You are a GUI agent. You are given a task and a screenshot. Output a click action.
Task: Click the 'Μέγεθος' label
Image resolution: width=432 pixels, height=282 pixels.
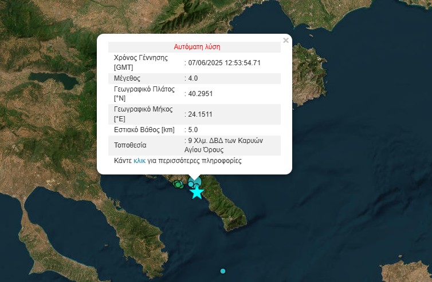click(x=127, y=78)
